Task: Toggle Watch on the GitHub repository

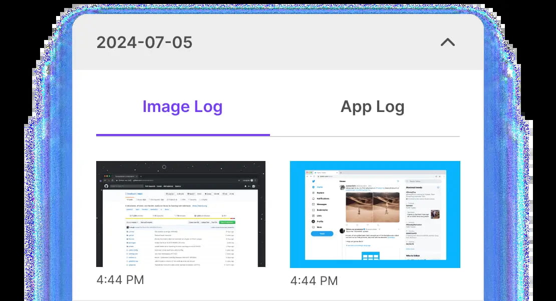Action: pyautogui.click(x=191, y=193)
